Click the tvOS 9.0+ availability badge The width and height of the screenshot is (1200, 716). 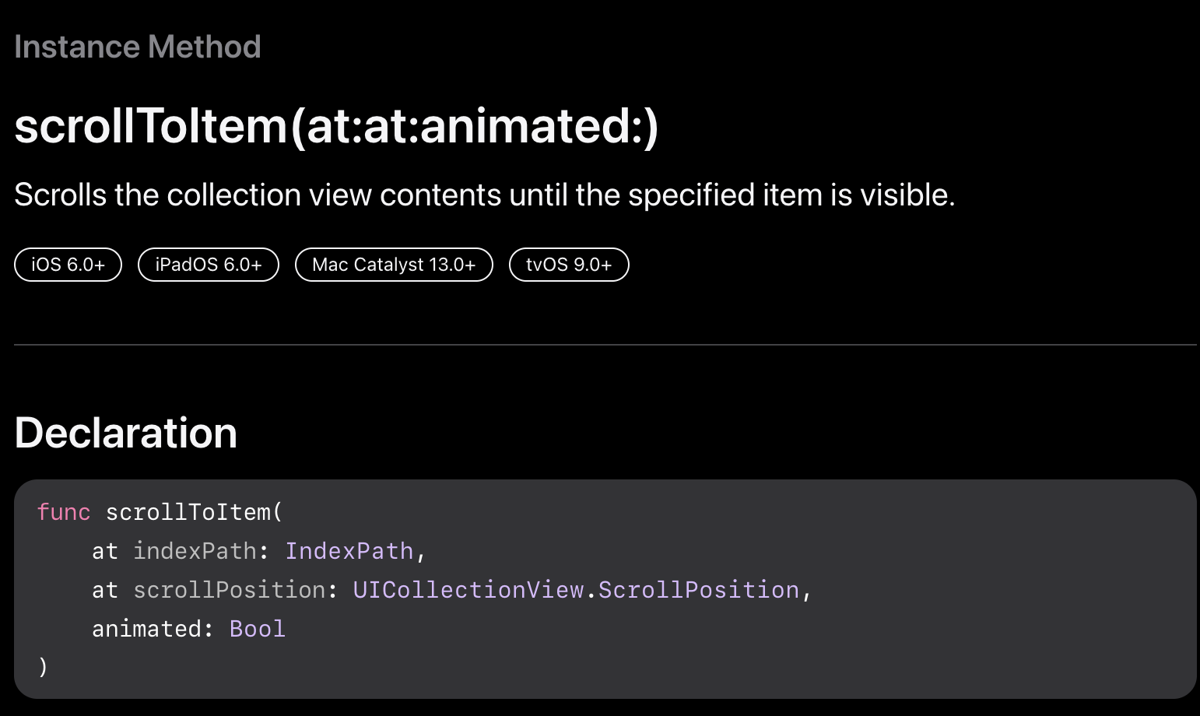coord(569,265)
